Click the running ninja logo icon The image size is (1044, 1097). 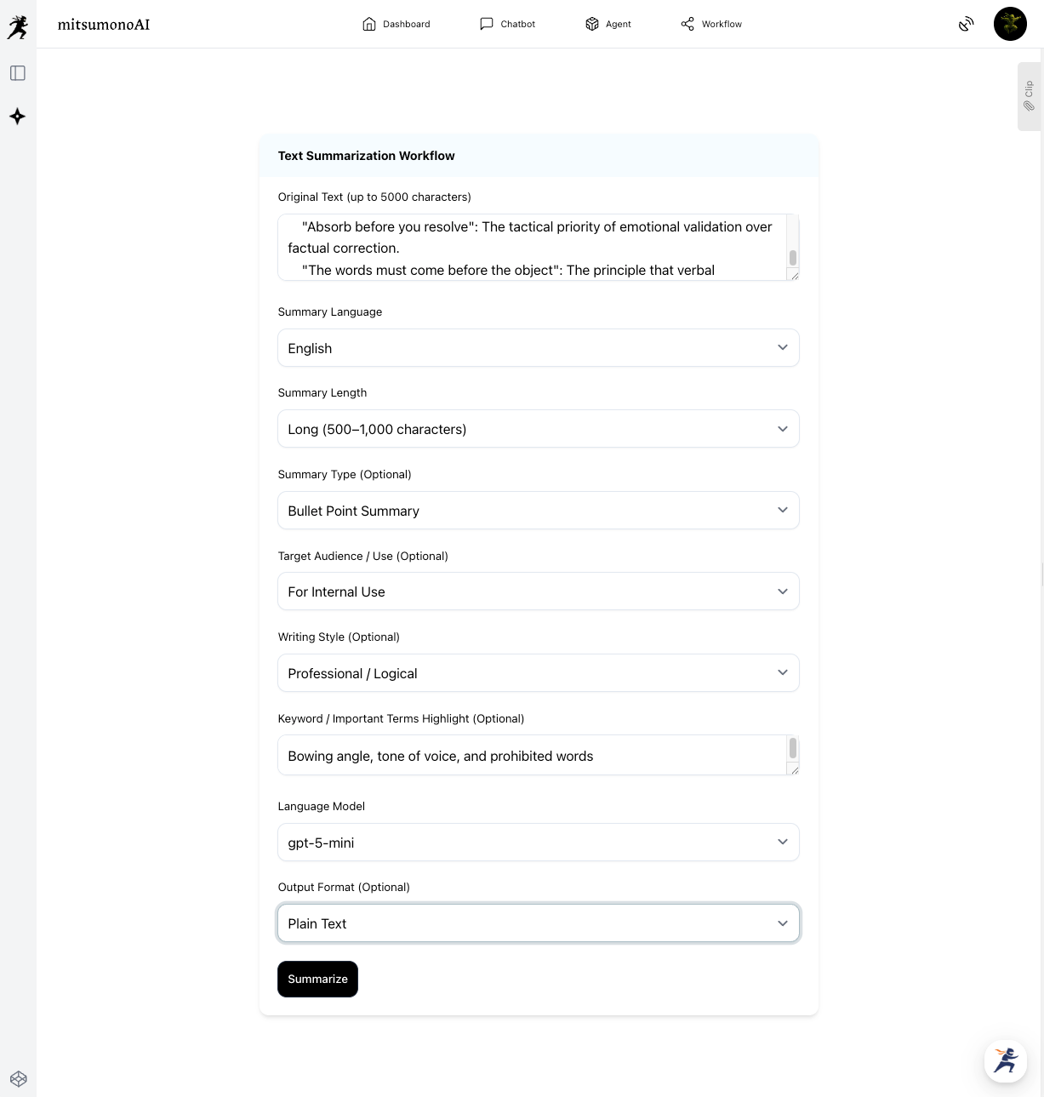[x=18, y=27]
